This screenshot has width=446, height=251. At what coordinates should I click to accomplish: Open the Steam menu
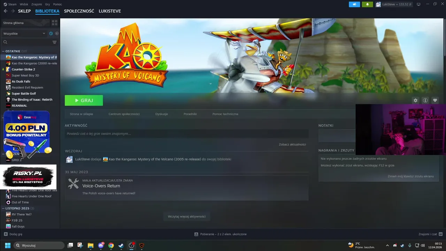tap(10, 4)
